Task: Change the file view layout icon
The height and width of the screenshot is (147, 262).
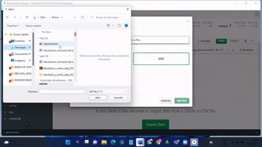Action: coord(108,25)
